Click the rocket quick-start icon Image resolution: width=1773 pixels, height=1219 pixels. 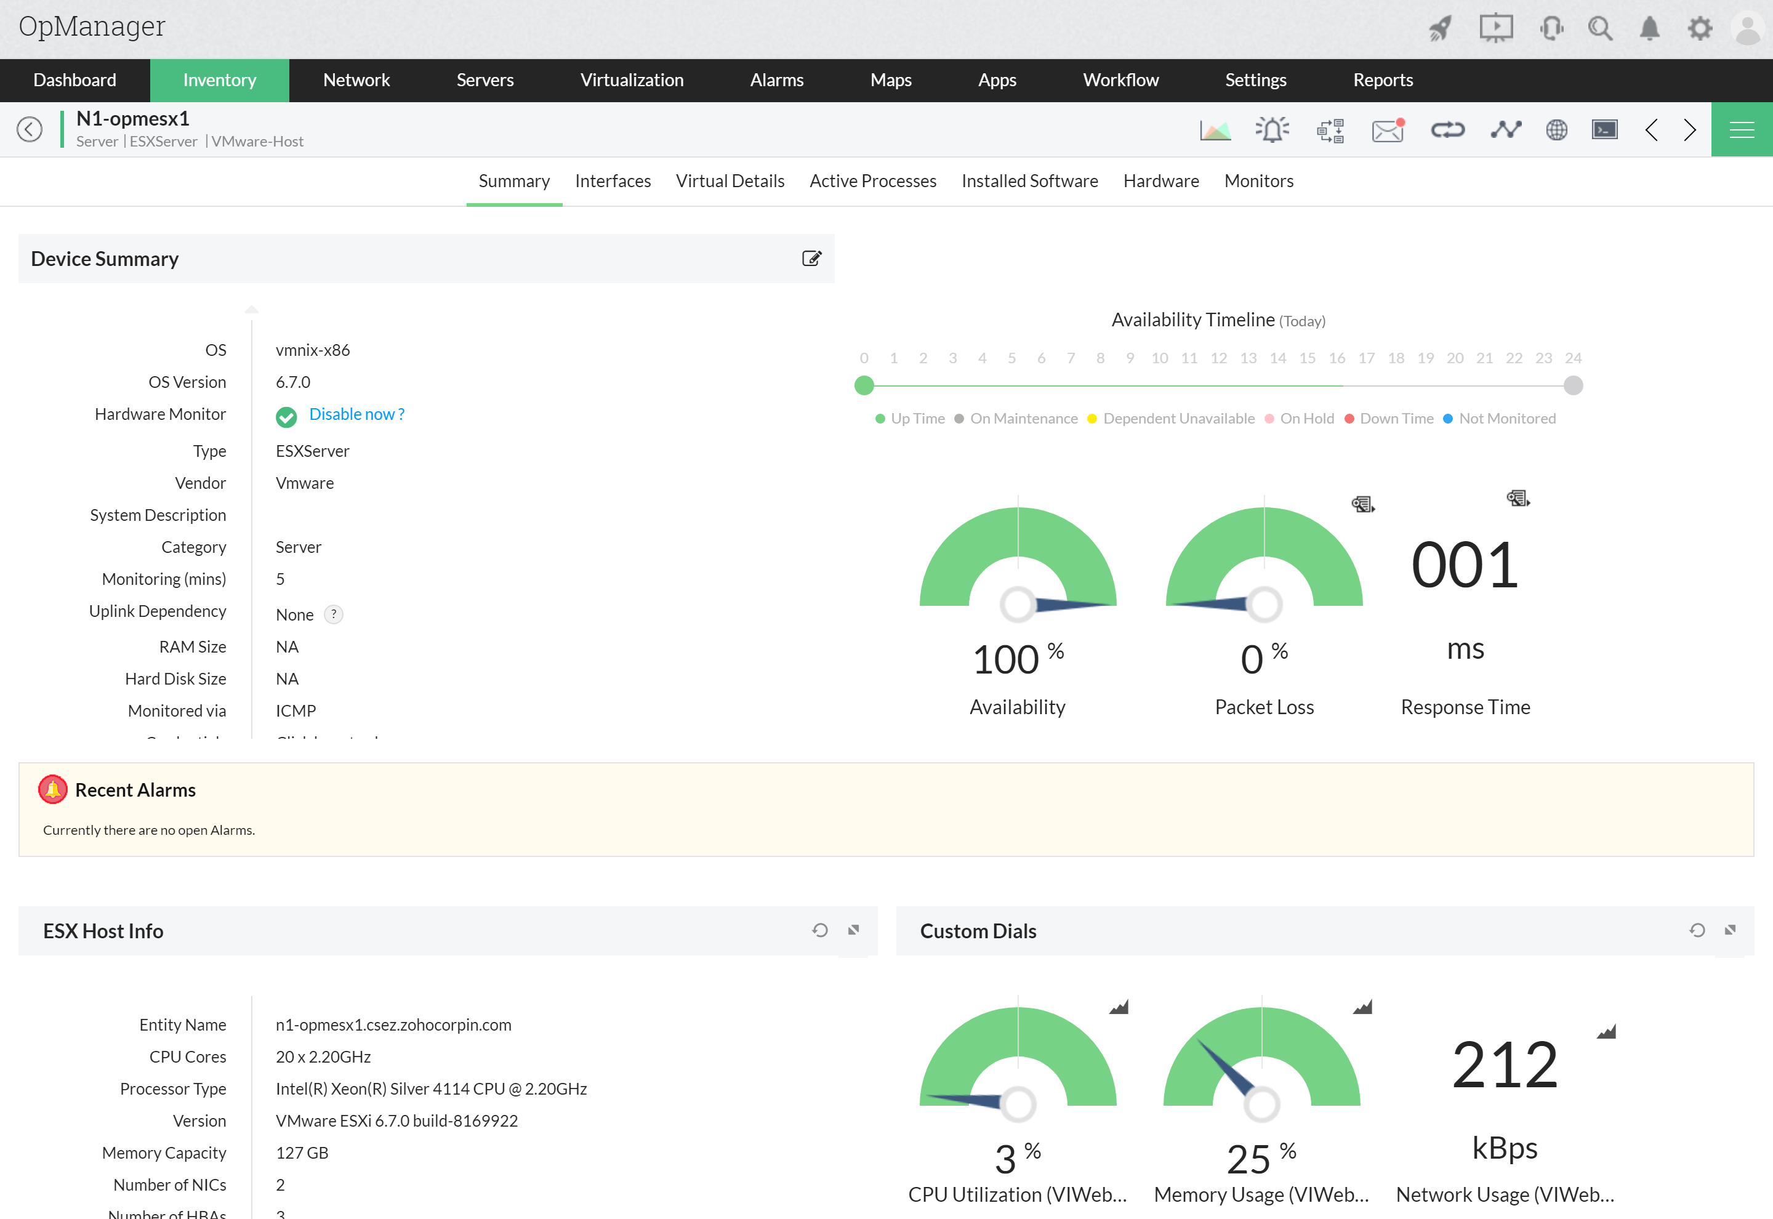coord(1440,29)
